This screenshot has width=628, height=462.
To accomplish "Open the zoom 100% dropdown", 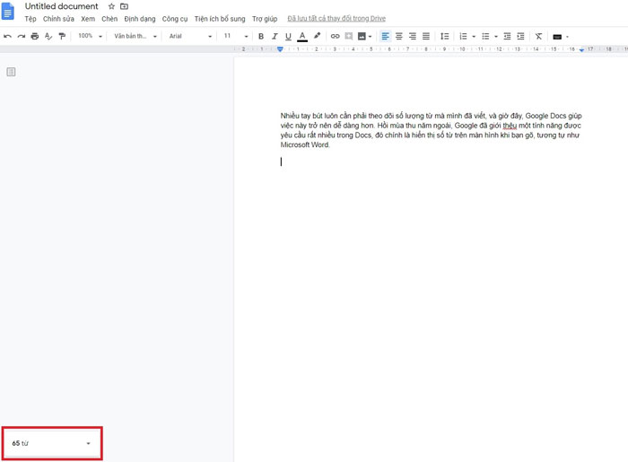I will (90, 36).
